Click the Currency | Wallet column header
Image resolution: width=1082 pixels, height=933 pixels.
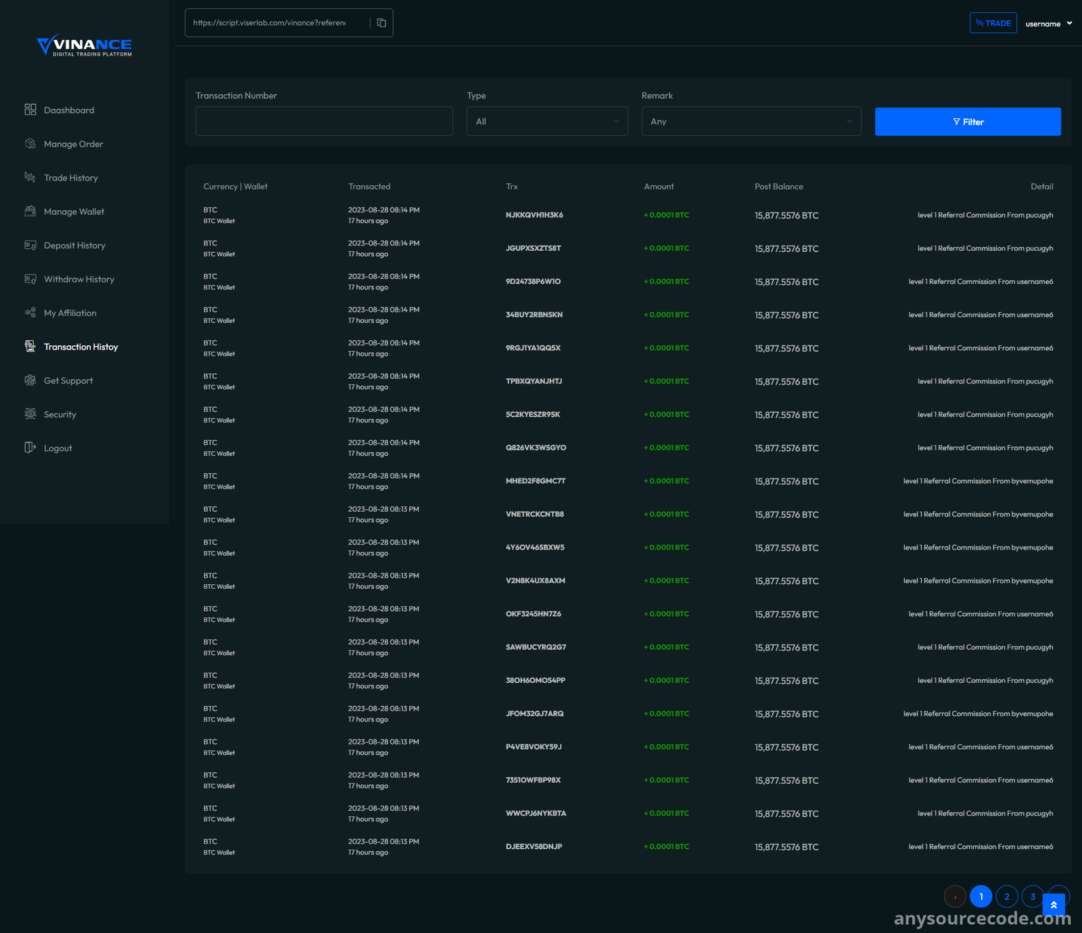click(235, 187)
